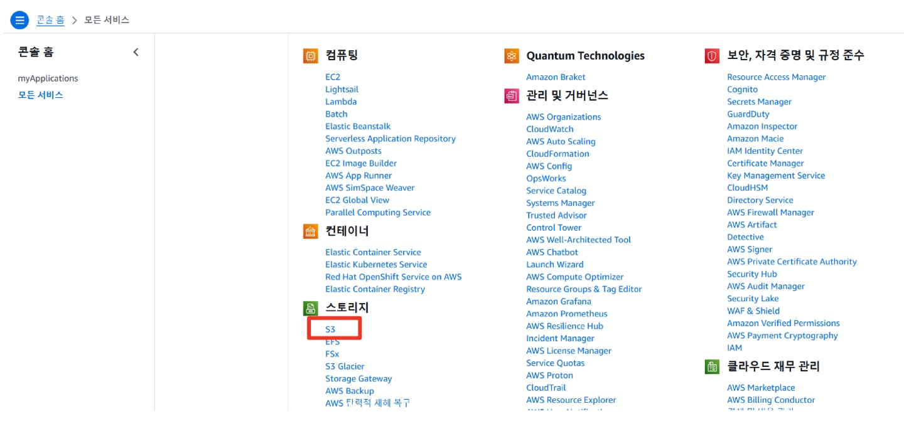Open Amazon Braket

(x=556, y=77)
